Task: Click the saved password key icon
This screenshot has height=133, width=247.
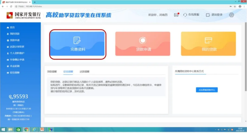Action: [231, 6]
